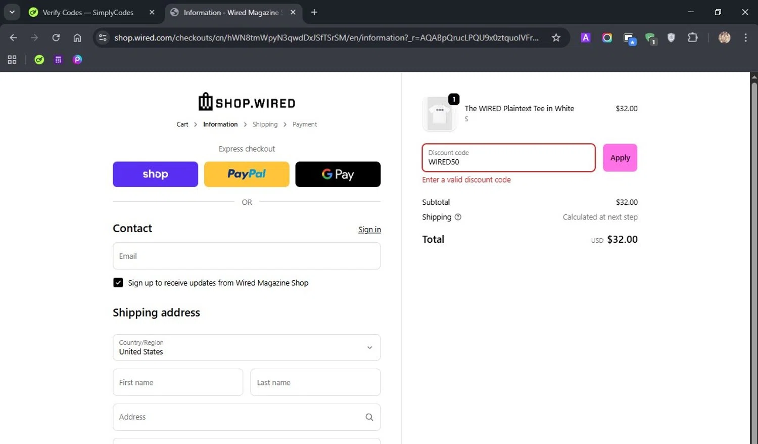This screenshot has width=758, height=444.
Task: Open site information icon in address bar
Action: click(103, 37)
